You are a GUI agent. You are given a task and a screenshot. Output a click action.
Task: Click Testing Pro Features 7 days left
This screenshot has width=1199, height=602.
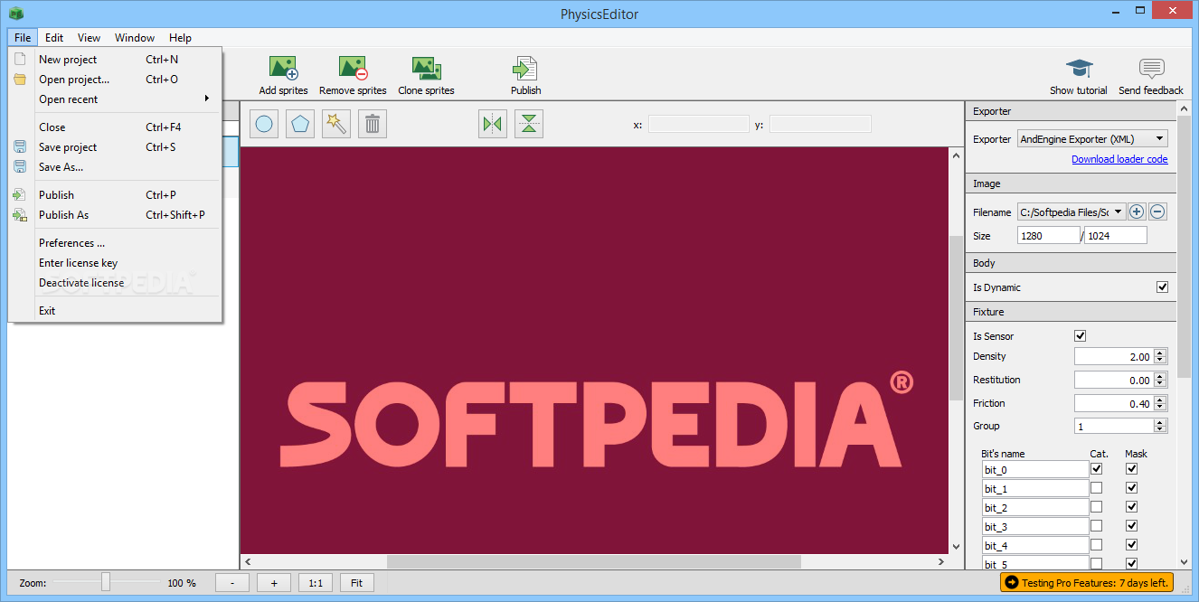click(x=1088, y=583)
